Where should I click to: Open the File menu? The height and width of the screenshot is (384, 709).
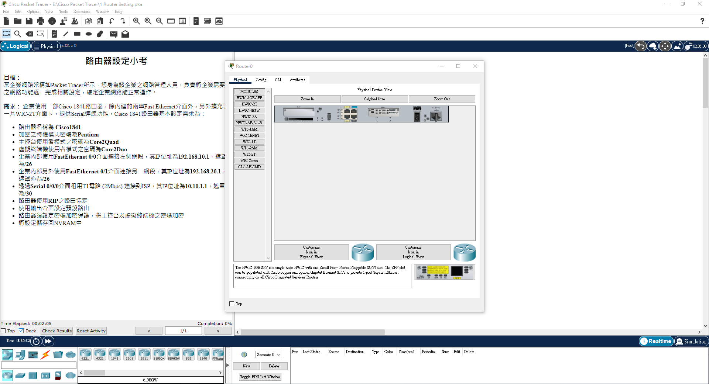coord(6,11)
